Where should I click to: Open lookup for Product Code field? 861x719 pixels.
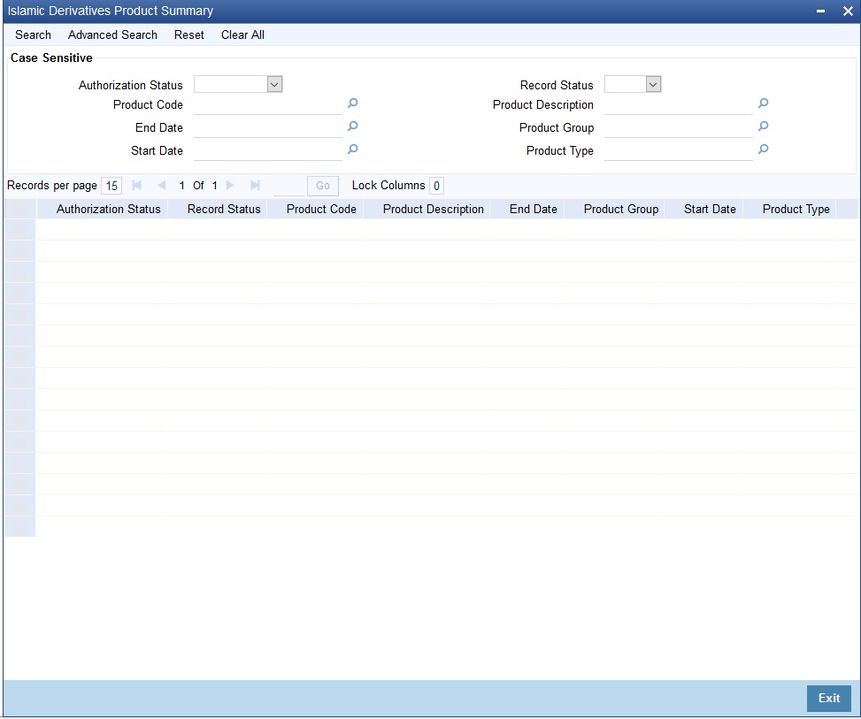click(x=352, y=103)
